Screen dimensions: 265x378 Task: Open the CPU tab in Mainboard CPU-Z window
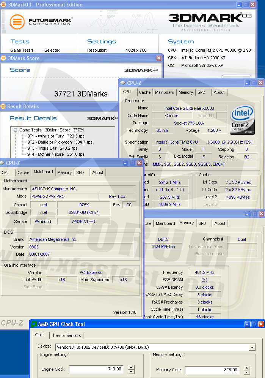tap(6, 172)
